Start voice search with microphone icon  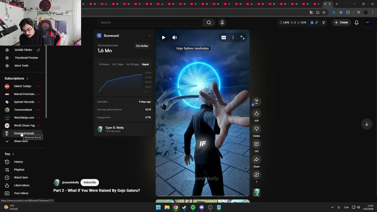tap(222, 22)
